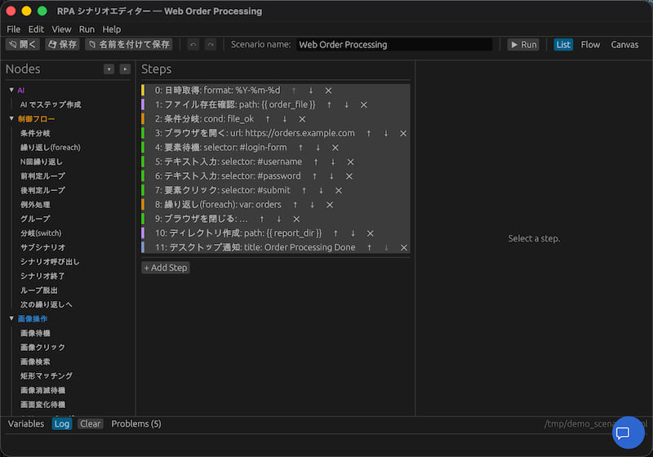Open the Run menu

point(87,29)
